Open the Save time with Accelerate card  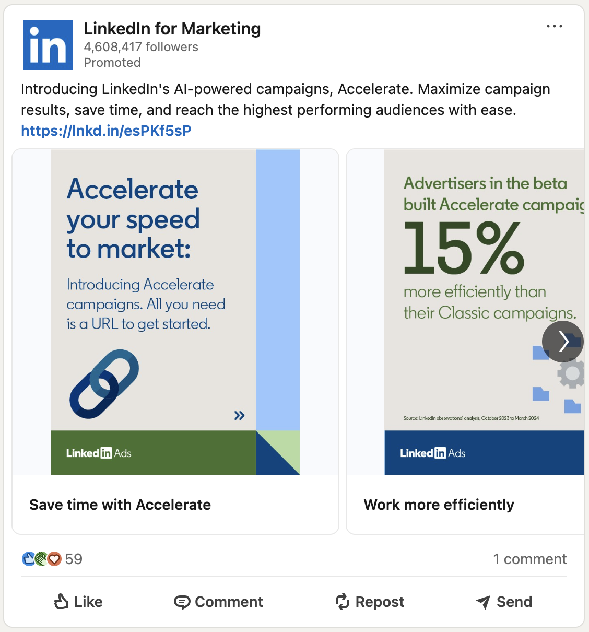[x=120, y=505]
